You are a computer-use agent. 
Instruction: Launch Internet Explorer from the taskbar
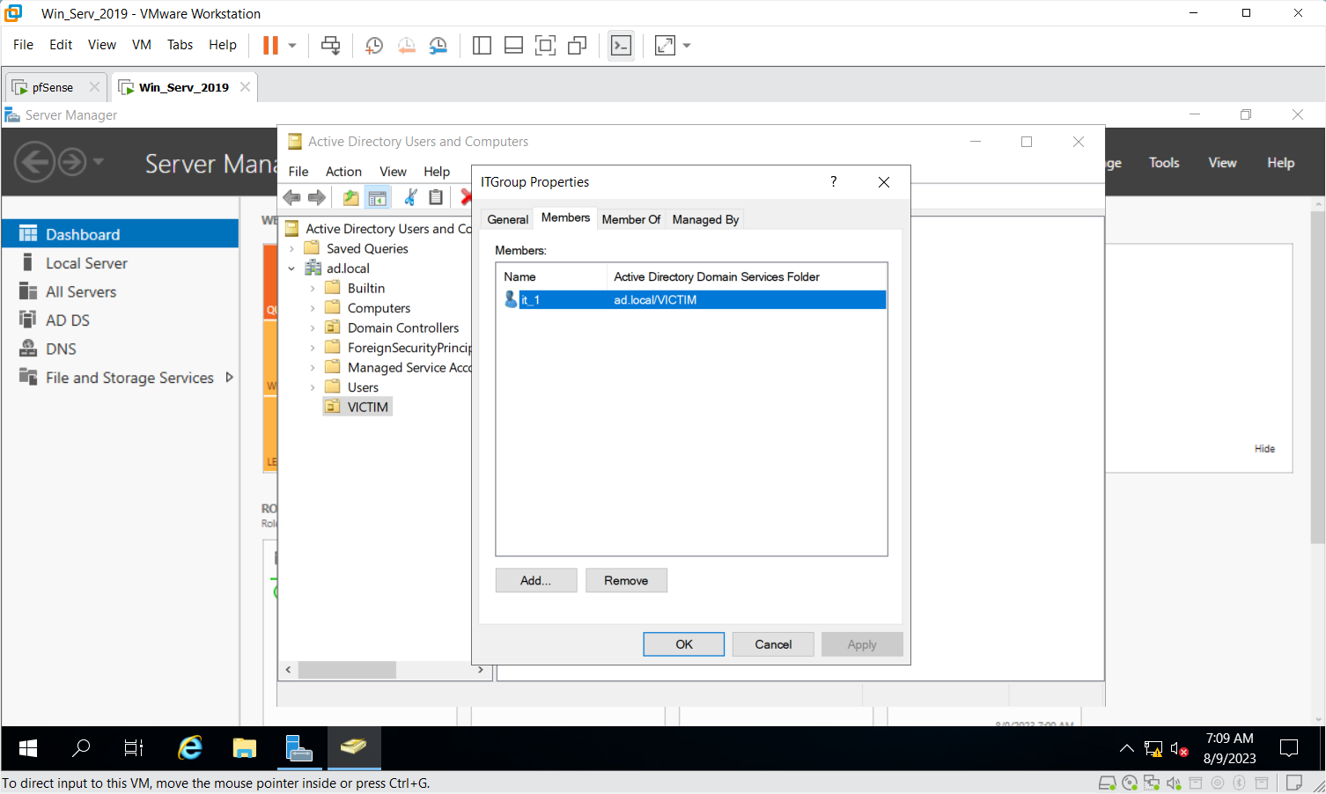[x=190, y=748]
